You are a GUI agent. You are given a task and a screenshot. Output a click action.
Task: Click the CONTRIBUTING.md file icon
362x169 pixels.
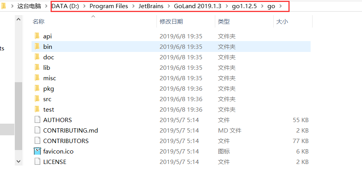click(37, 130)
